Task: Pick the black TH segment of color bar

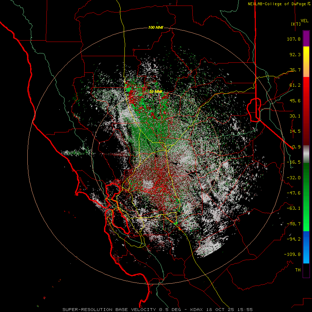Action: click(306, 270)
